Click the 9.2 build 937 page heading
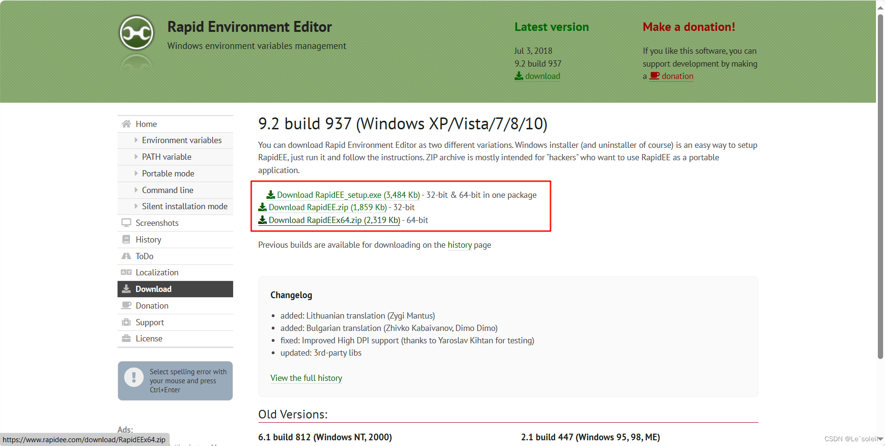The width and height of the screenshot is (885, 446). [403, 124]
